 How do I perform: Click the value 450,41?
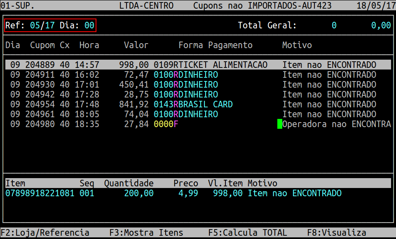click(134, 84)
